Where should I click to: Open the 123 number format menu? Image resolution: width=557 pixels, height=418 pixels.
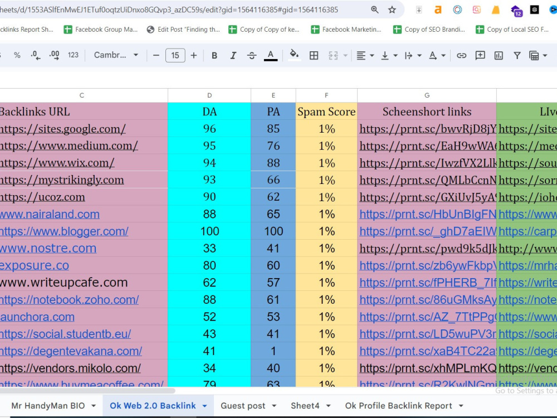[73, 55]
